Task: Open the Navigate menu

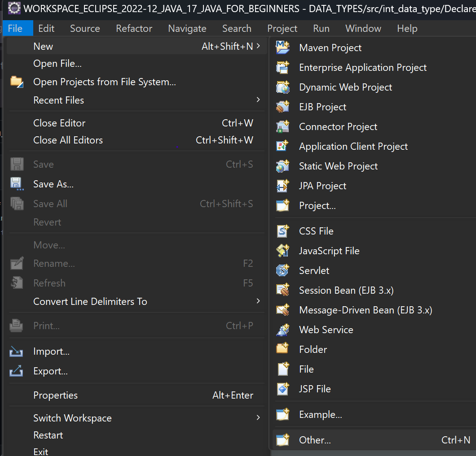Action: 187,29
